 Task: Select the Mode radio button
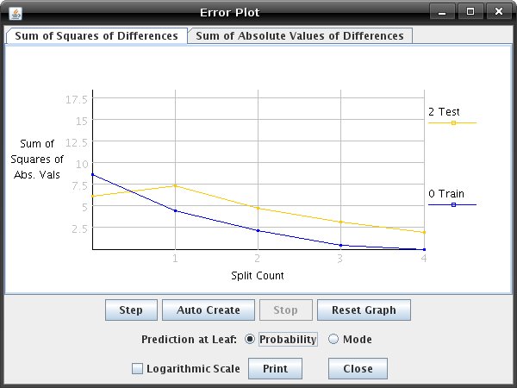333,339
